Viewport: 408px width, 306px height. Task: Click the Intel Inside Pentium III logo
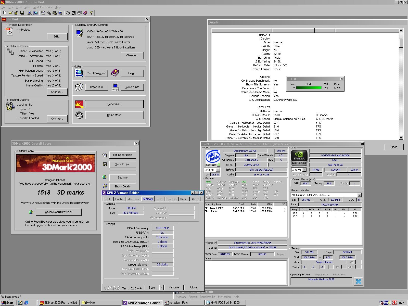point(213,158)
